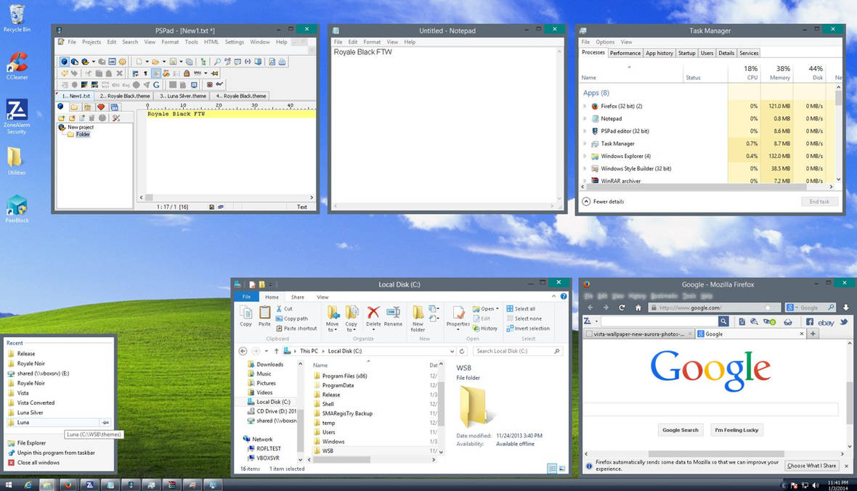Open the Format menu in Notepad

pyautogui.click(x=372, y=41)
